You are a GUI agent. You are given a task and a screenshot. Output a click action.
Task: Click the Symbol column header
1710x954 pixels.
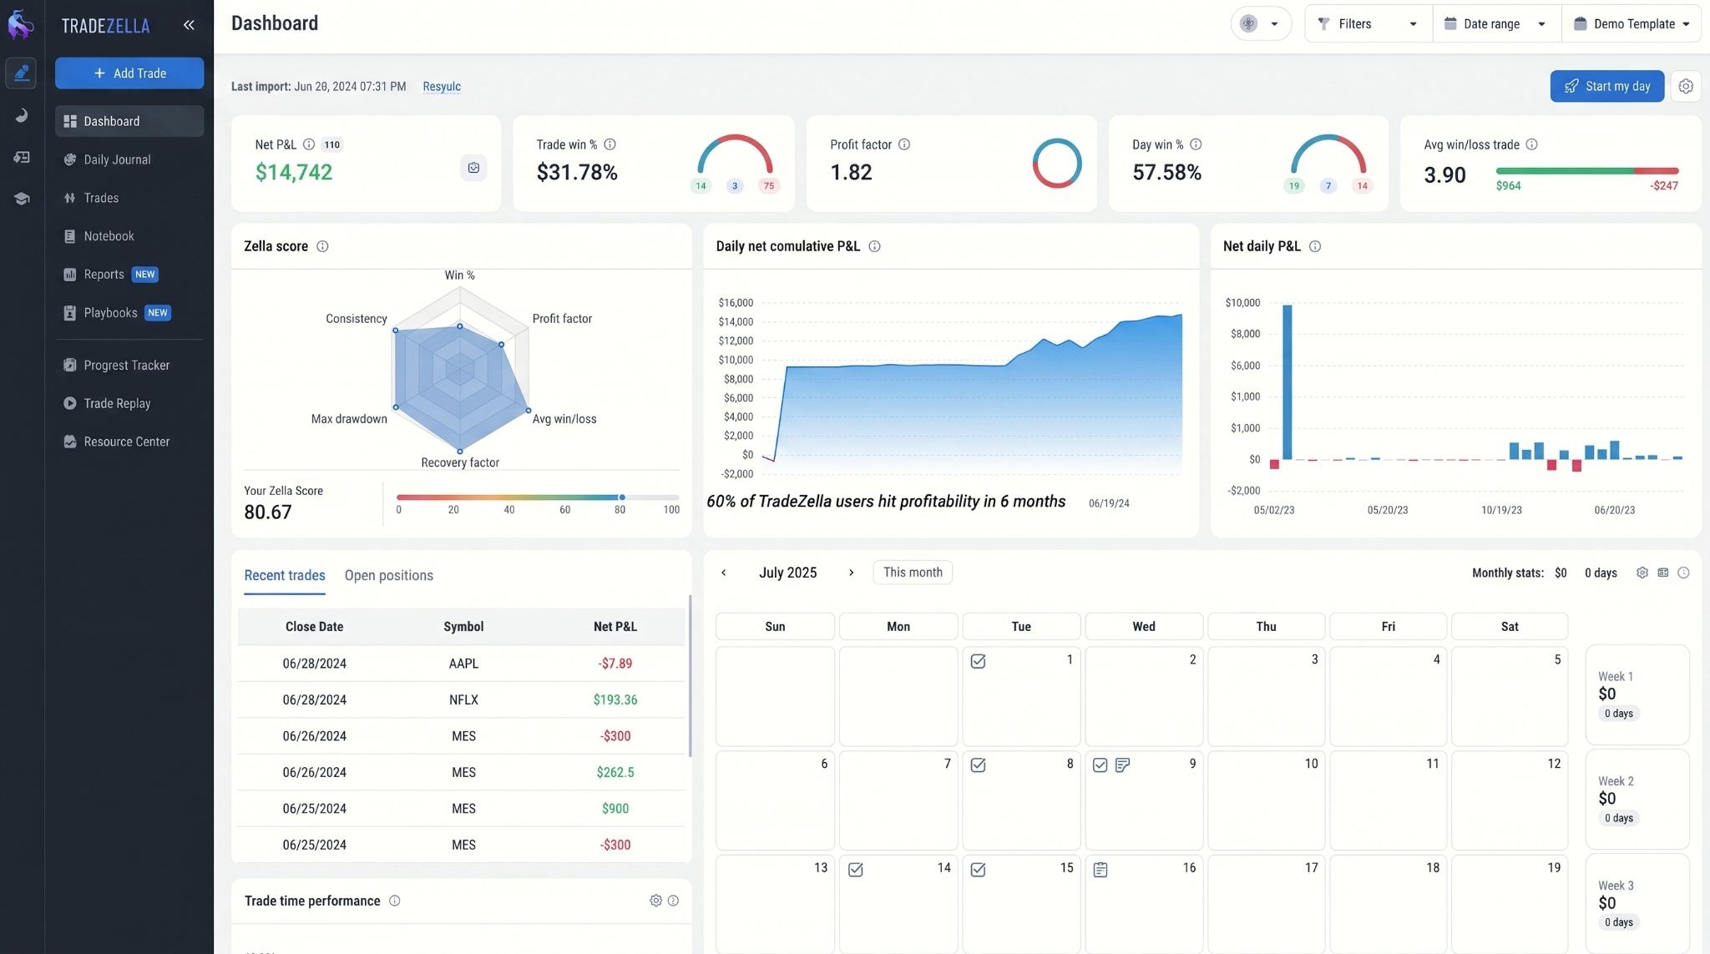pos(463,627)
